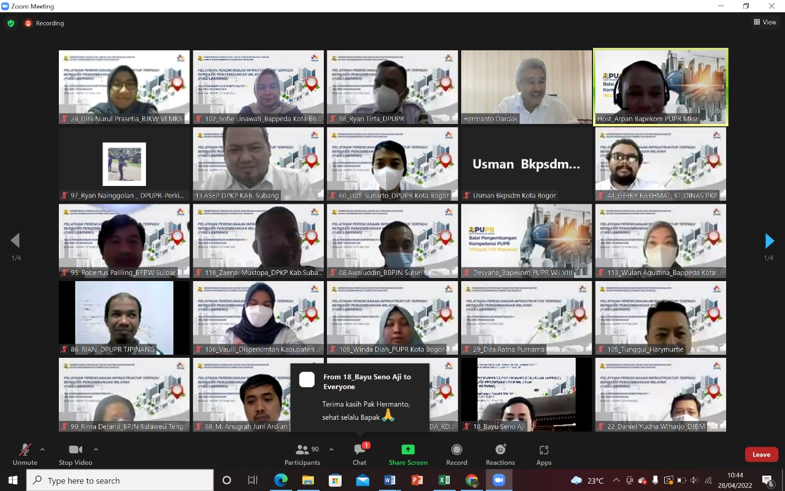This screenshot has width=785, height=491.
Task: Open Zoom from the Windows taskbar
Action: (x=499, y=480)
